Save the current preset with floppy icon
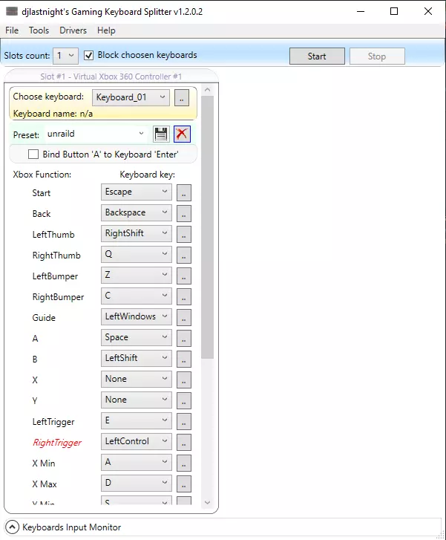 coord(161,134)
